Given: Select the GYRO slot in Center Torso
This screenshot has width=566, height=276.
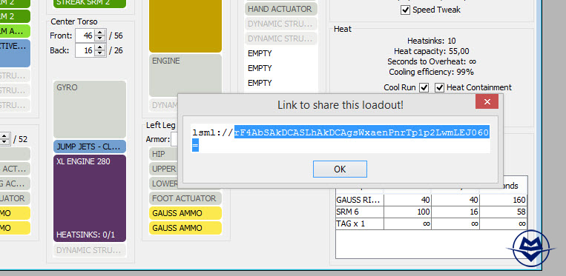Looking at the screenshot, I should point(90,110).
